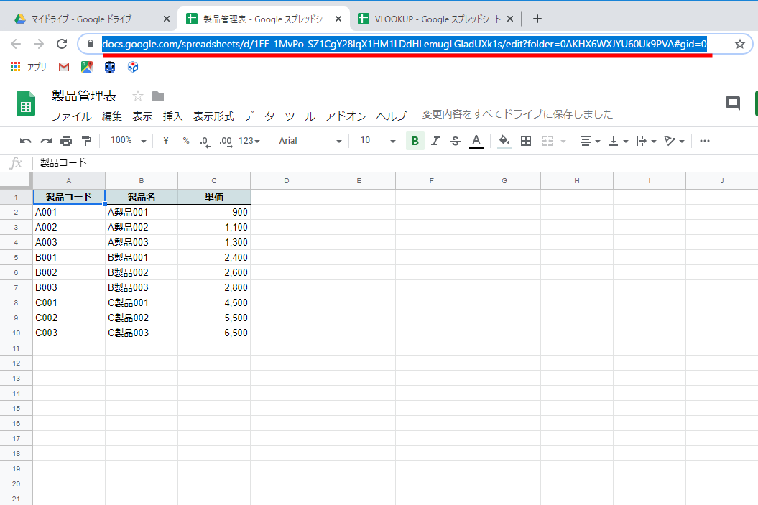Close the 製品管理表 browser tab

[338, 19]
